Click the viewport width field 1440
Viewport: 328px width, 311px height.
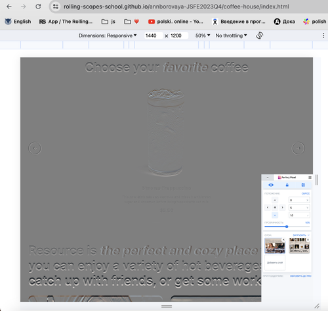click(153, 36)
